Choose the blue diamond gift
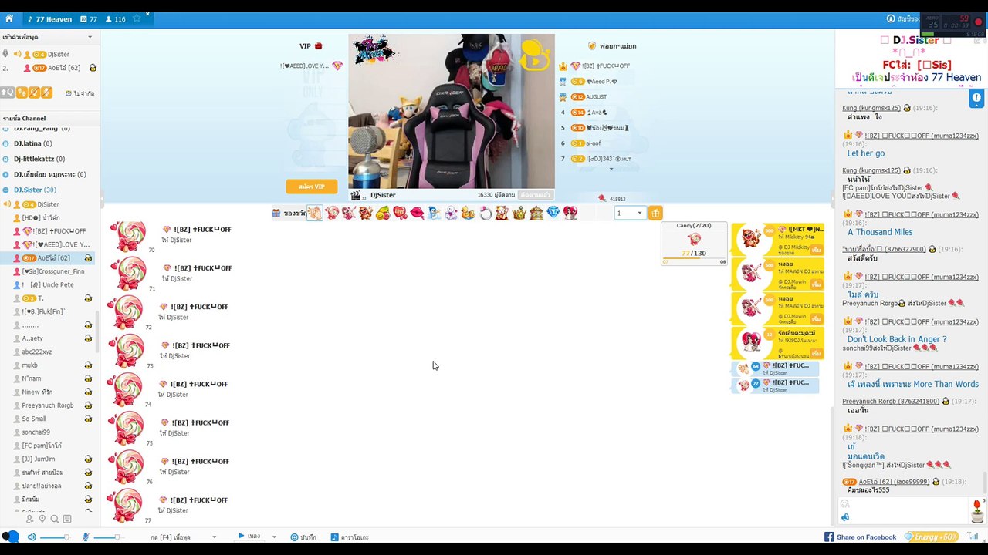The width and height of the screenshot is (988, 555). [553, 212]
